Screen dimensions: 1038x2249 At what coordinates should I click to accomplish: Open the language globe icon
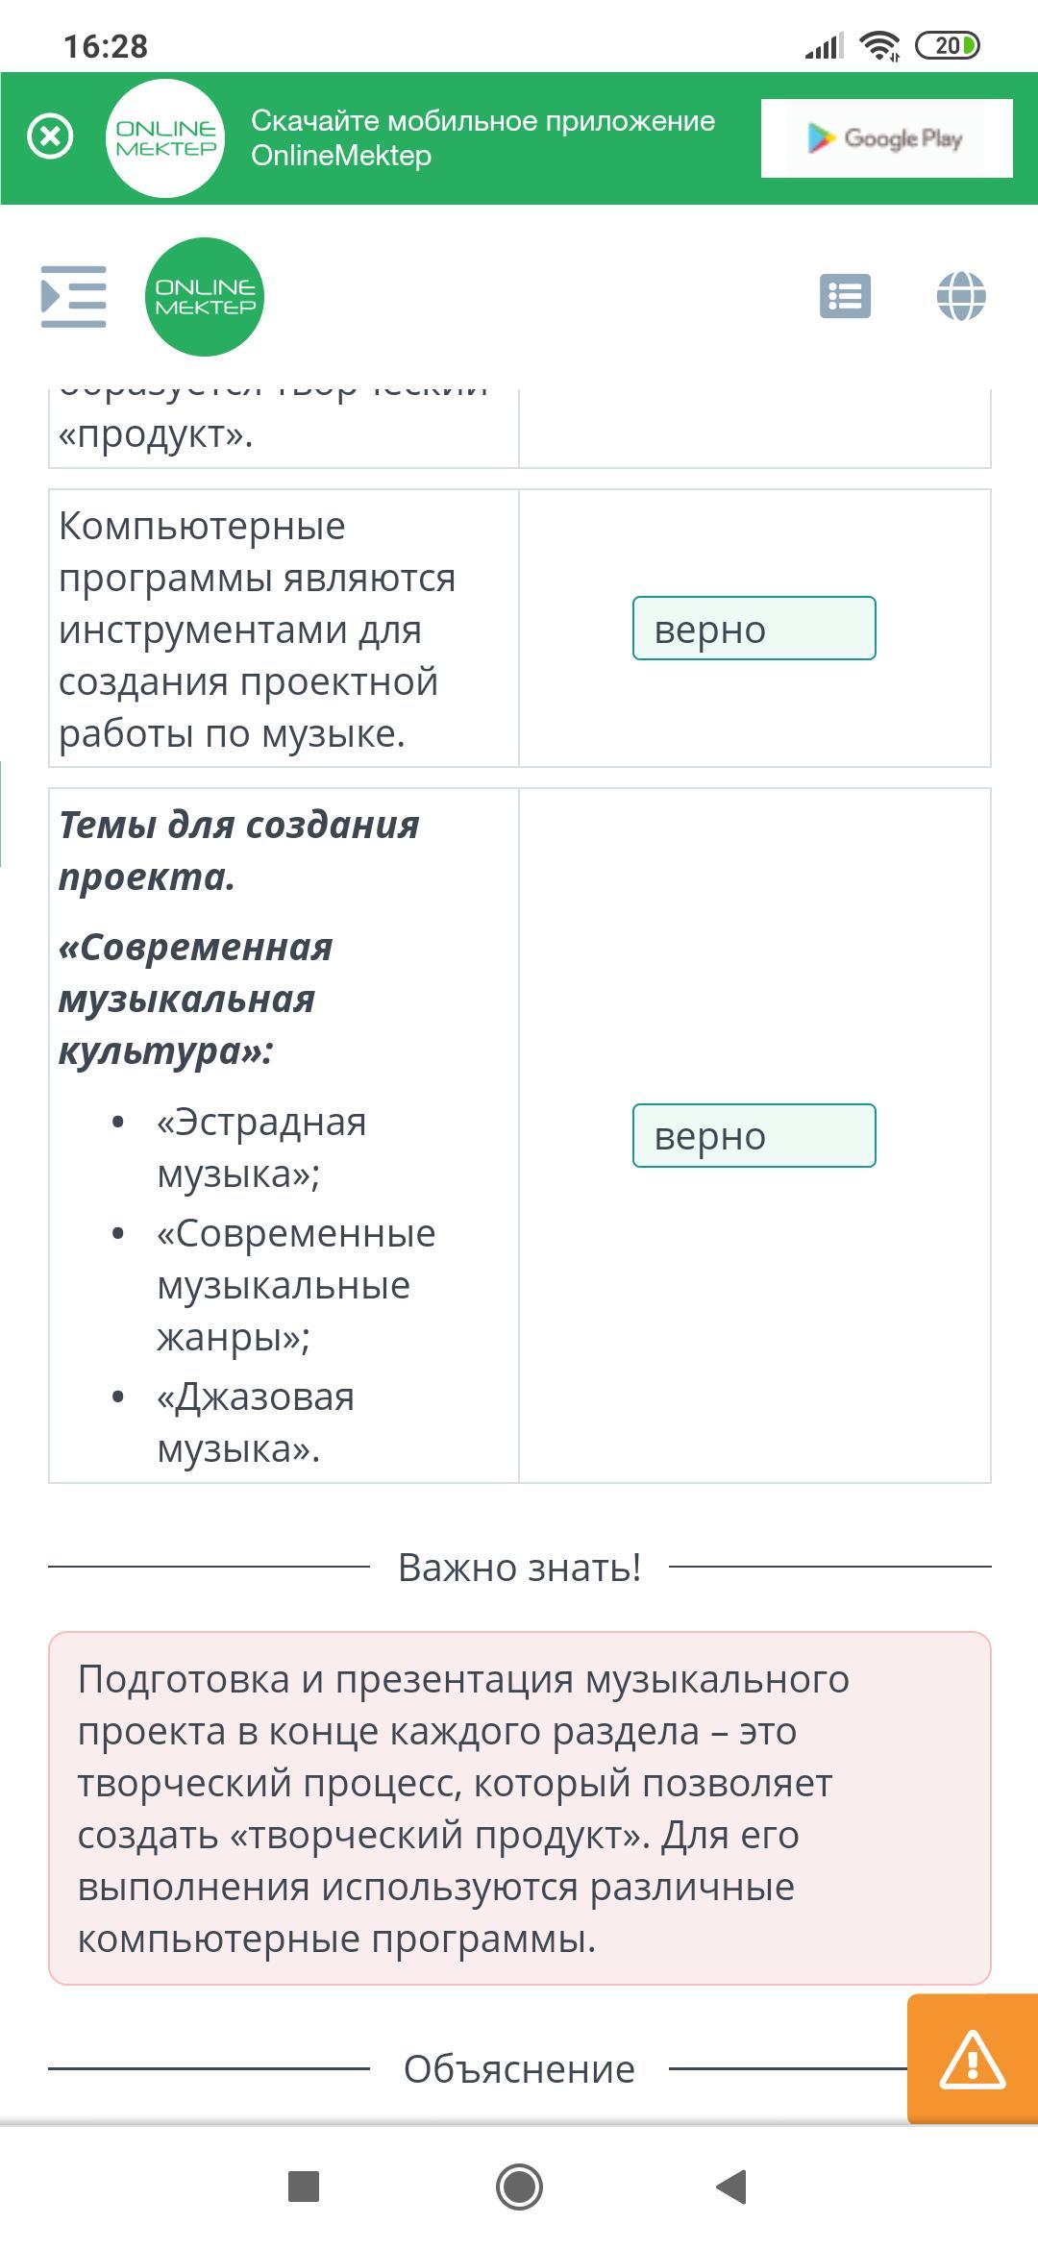(961, 296)
